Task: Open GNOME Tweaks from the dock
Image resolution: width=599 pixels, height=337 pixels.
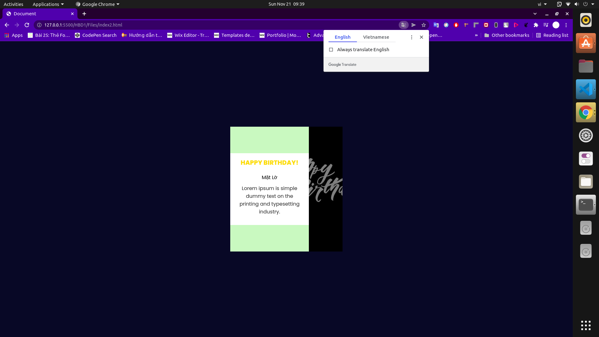Action: coord(586,159)
